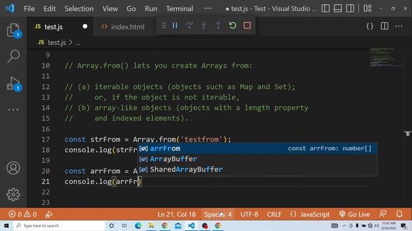Open the Accounts menu icon

click(13, 168)
